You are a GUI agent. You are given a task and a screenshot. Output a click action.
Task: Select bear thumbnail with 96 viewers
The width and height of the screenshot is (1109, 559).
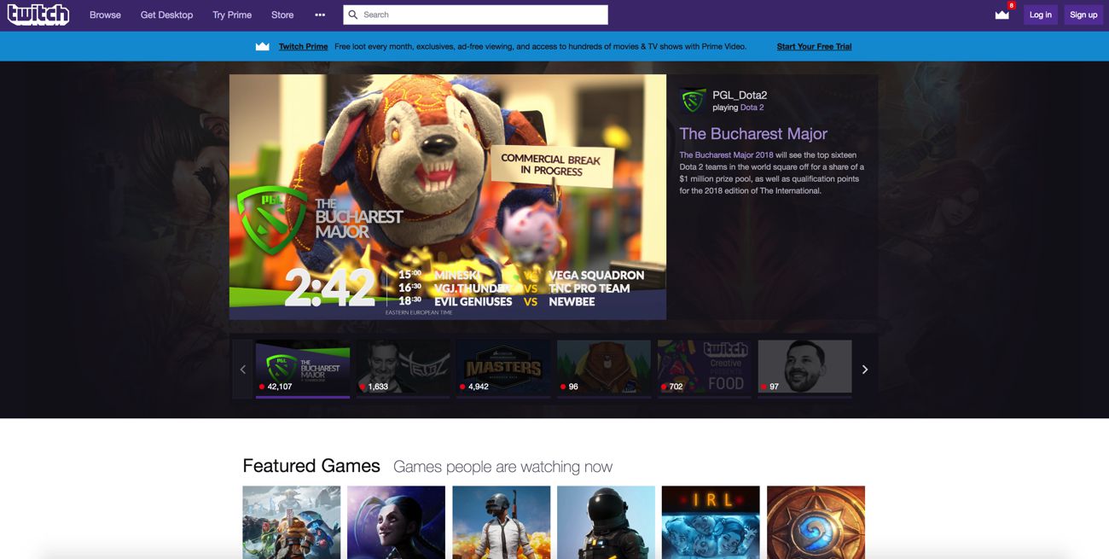pyautogui.click(x=604, y=367)
